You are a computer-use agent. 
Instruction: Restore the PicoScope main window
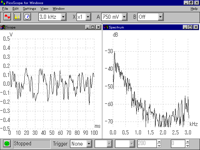pos(191,3)
